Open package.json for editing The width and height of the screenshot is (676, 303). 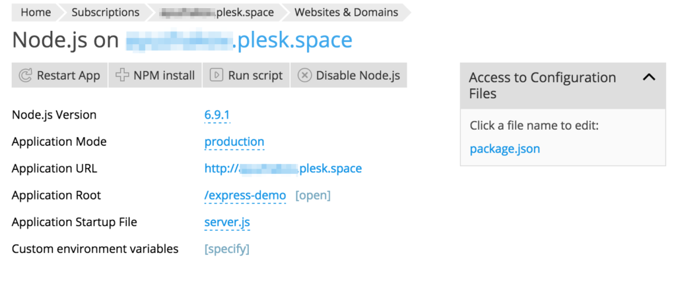tap(504, 149)
